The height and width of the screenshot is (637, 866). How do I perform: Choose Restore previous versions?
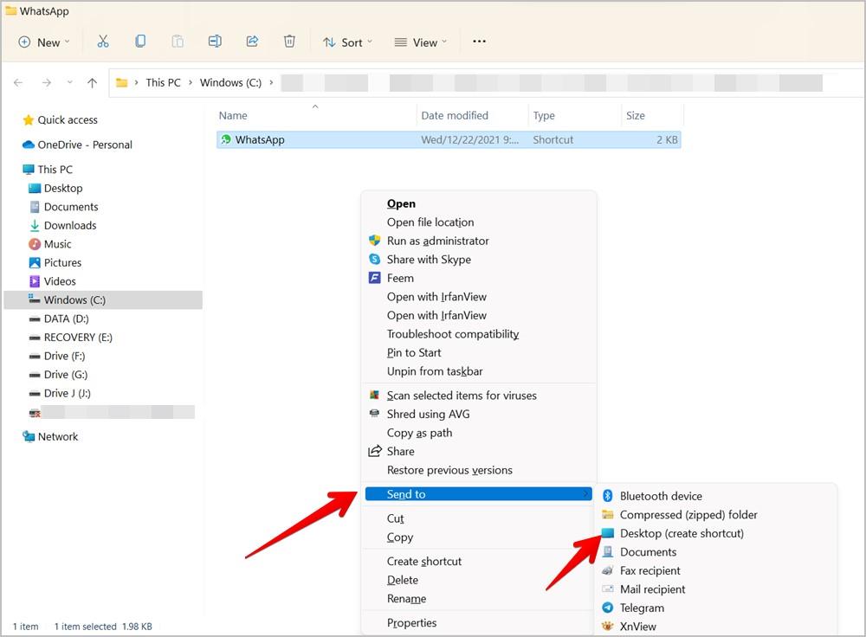[x=449, y=470]
